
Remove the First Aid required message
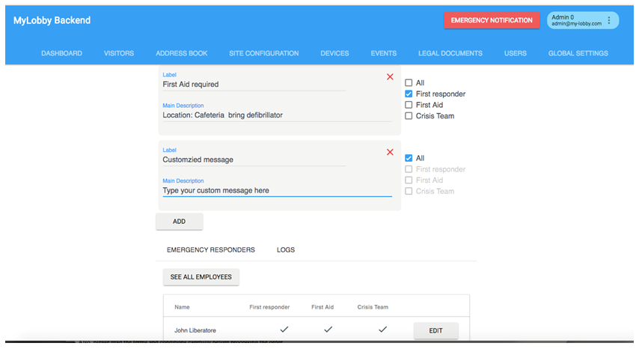coord(390,76)
